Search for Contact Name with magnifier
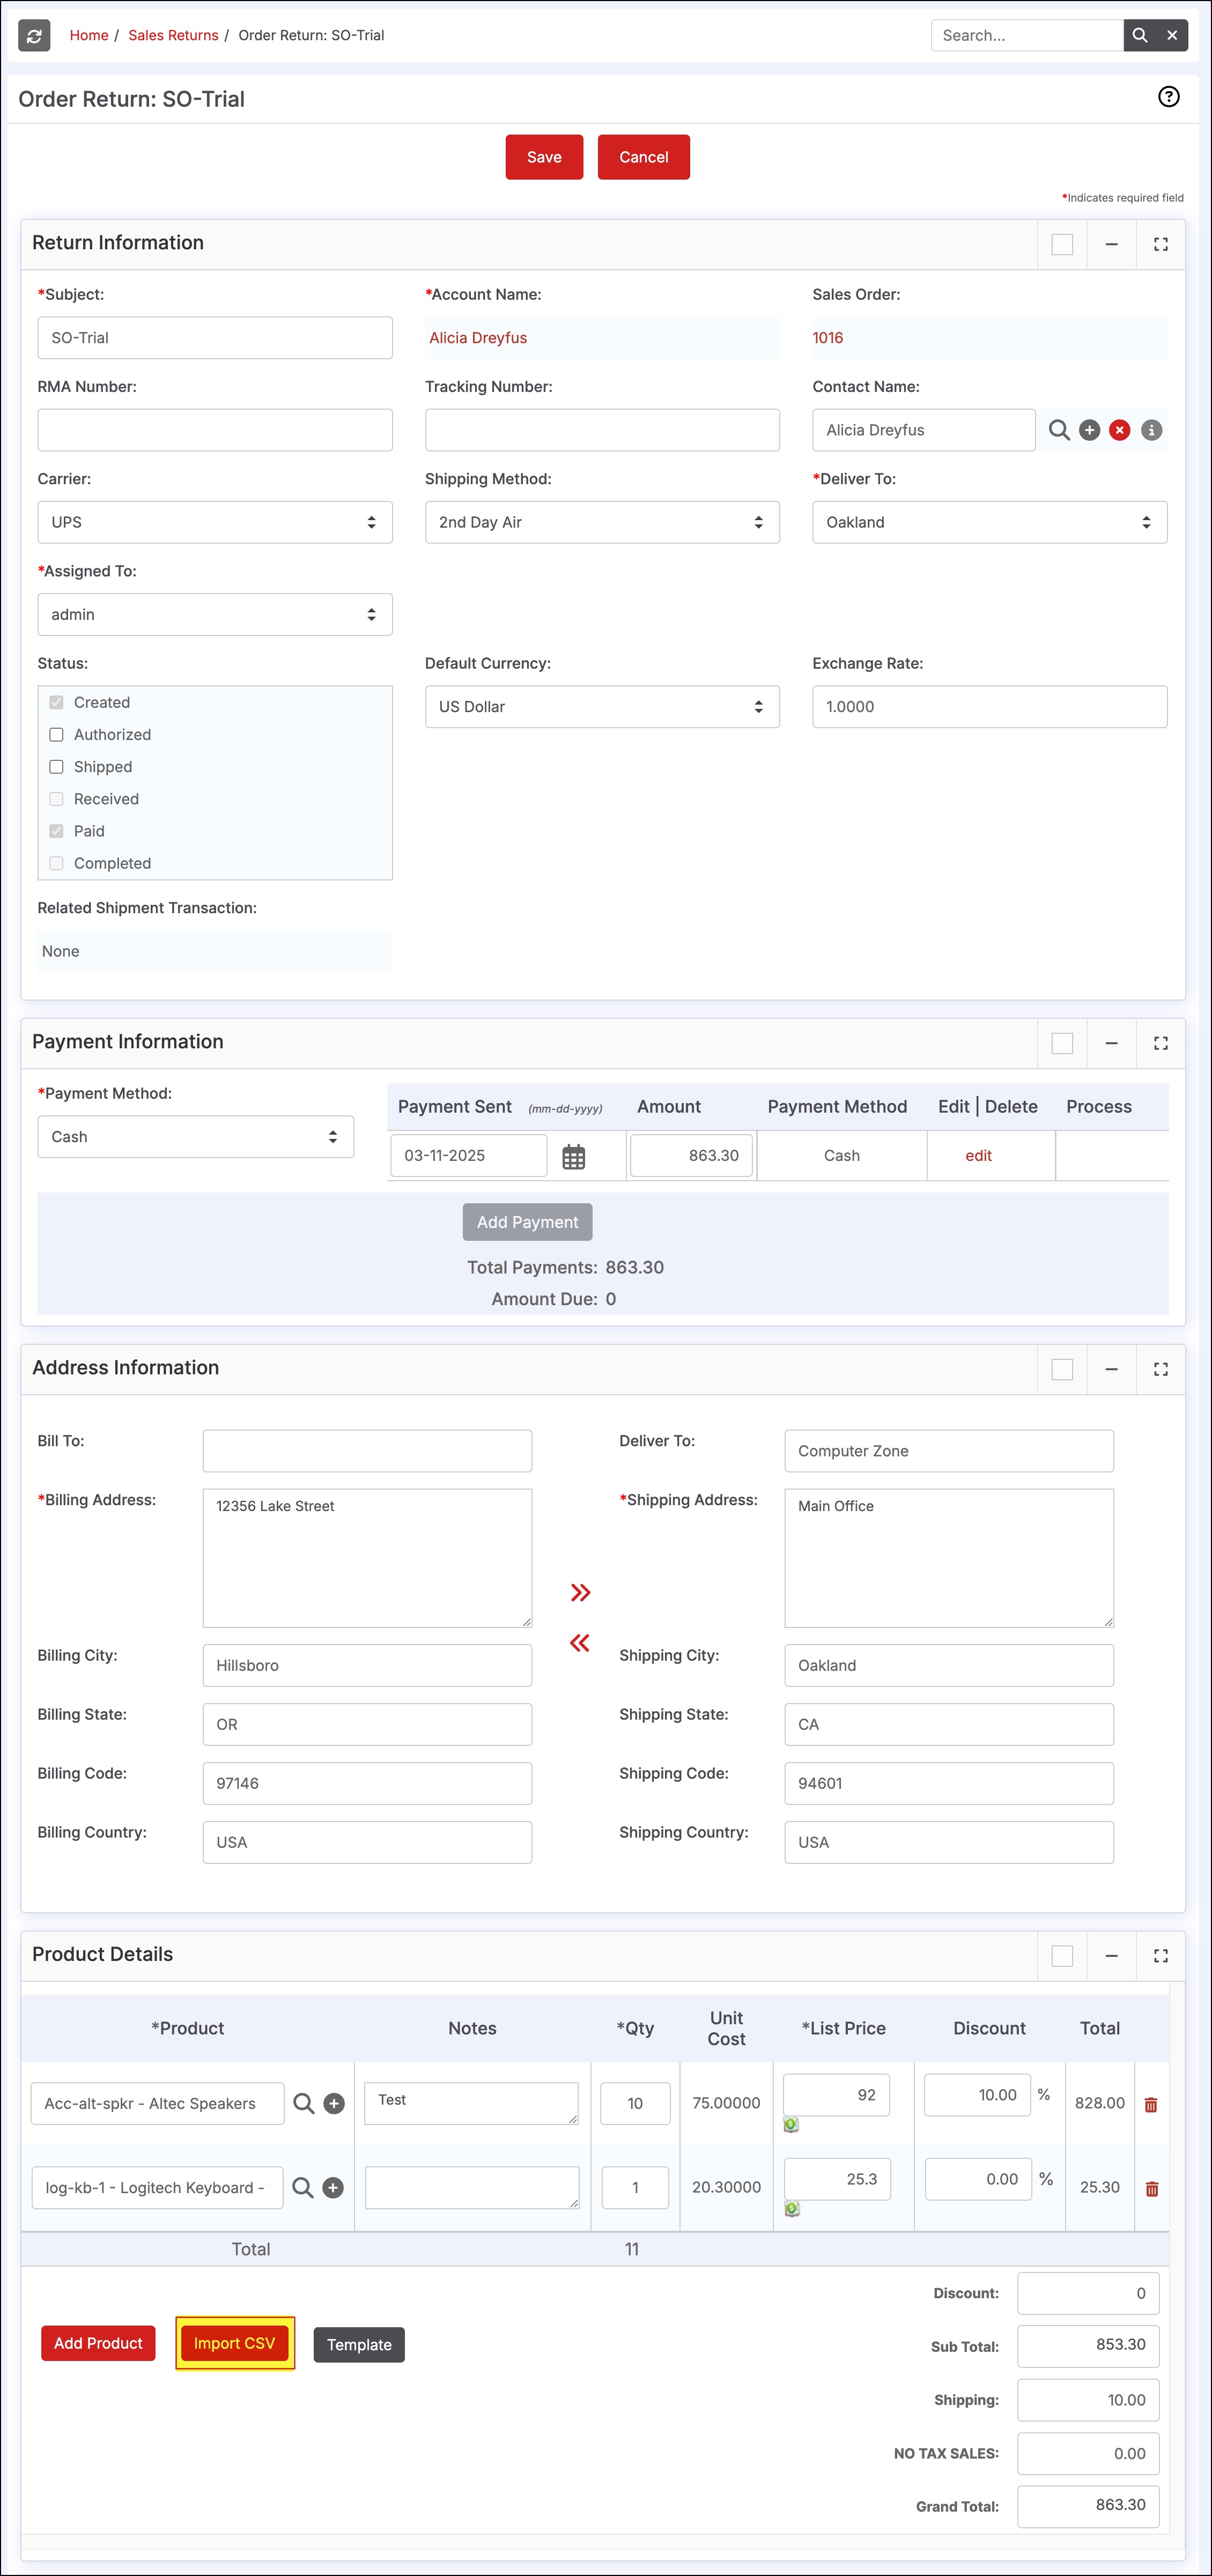1212x2576 pixels. tap(1059, 430)
